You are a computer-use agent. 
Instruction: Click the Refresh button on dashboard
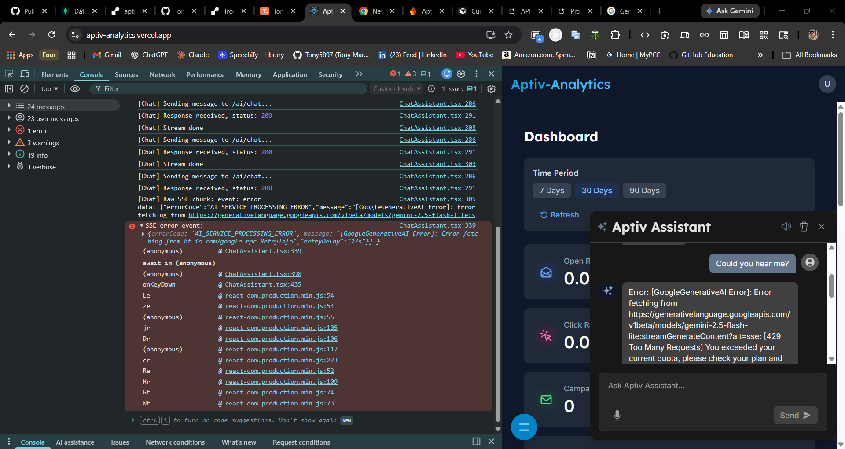[559, 215]
